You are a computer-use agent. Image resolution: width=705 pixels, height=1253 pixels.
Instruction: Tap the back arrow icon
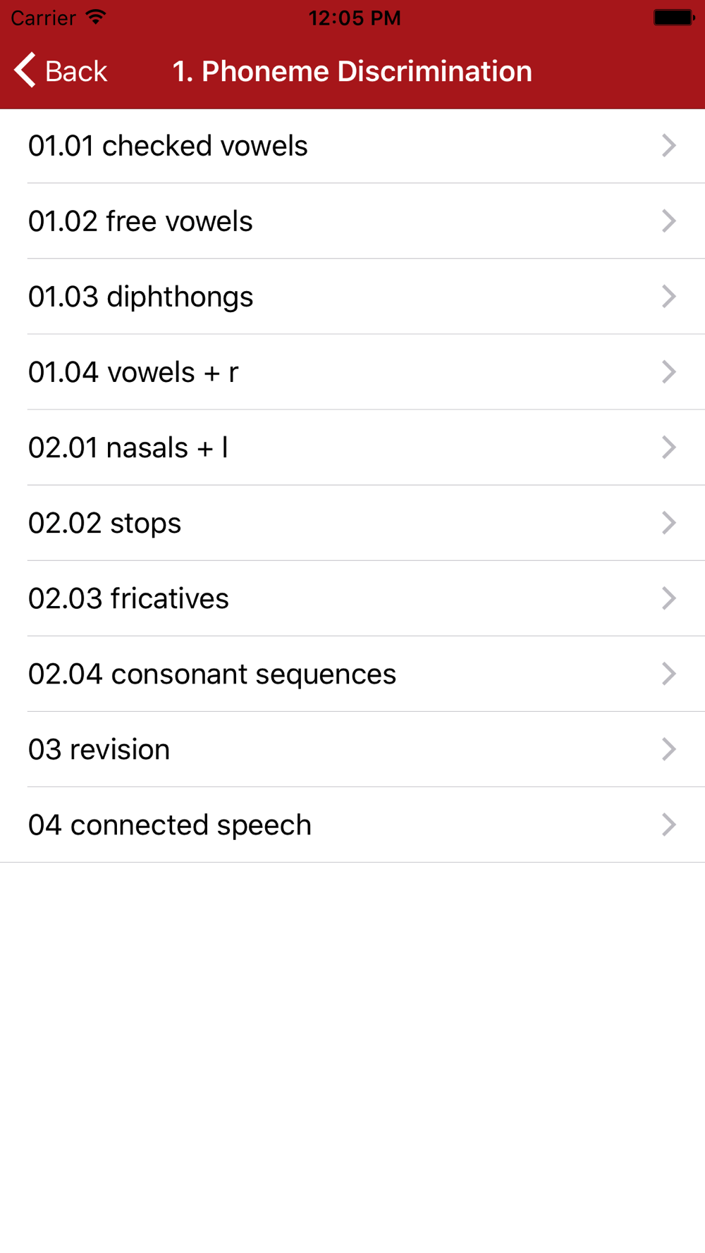tap(25, 70)
